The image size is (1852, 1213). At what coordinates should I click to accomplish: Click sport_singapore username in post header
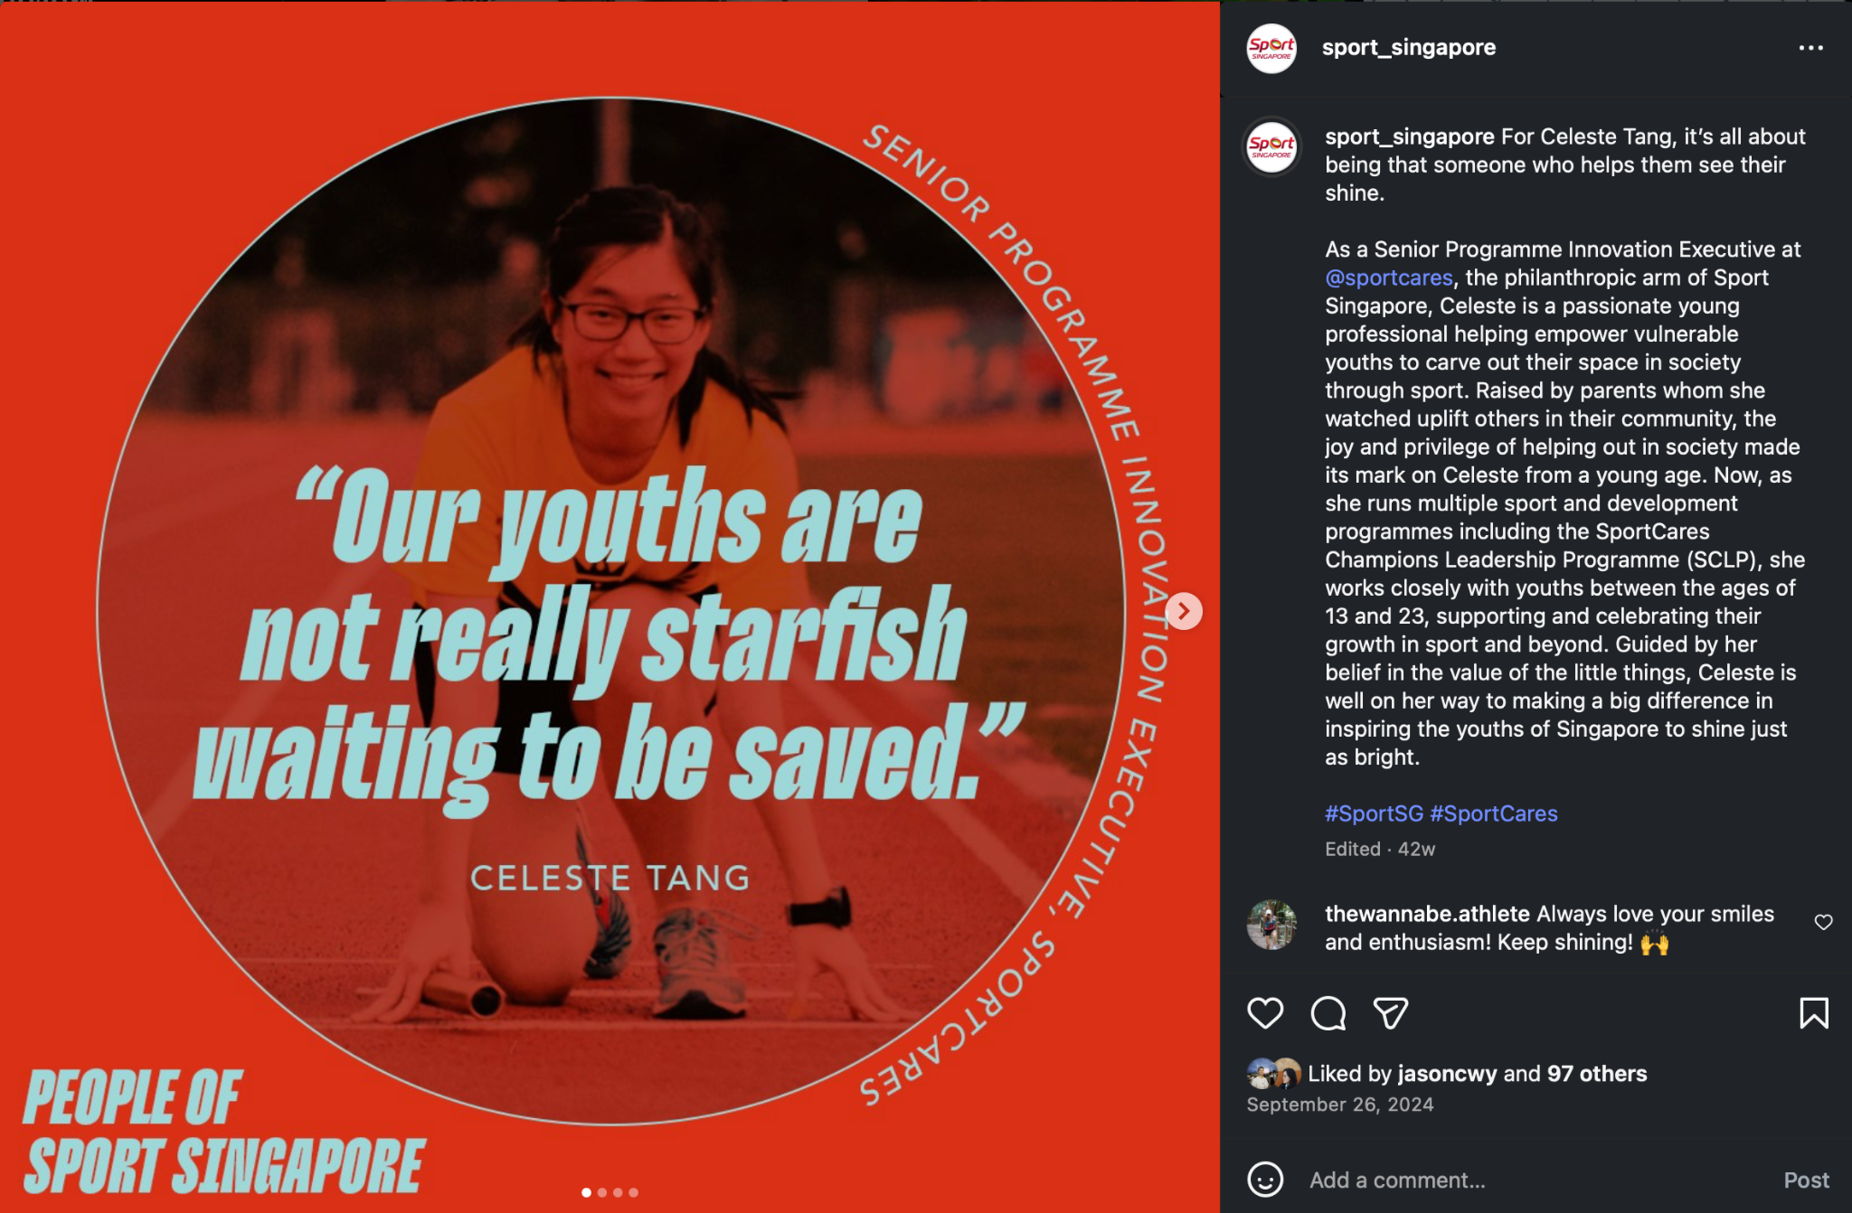tap(1408, 48)
